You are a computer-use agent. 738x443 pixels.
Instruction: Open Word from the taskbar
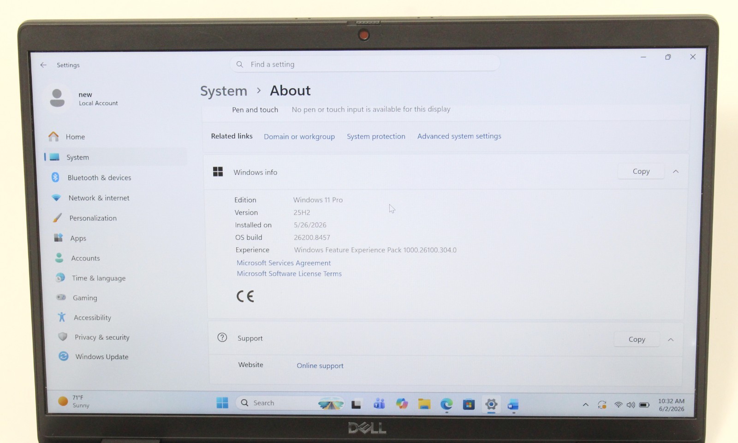[513, 405]
